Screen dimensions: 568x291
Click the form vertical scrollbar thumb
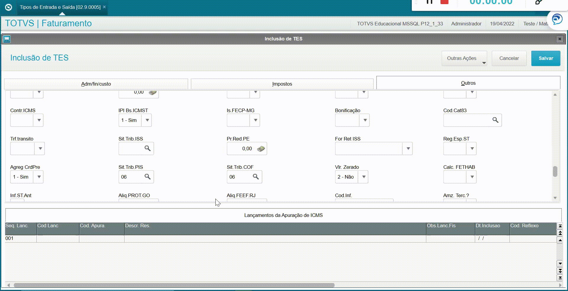pyautogui.click(x=555, y=171)
